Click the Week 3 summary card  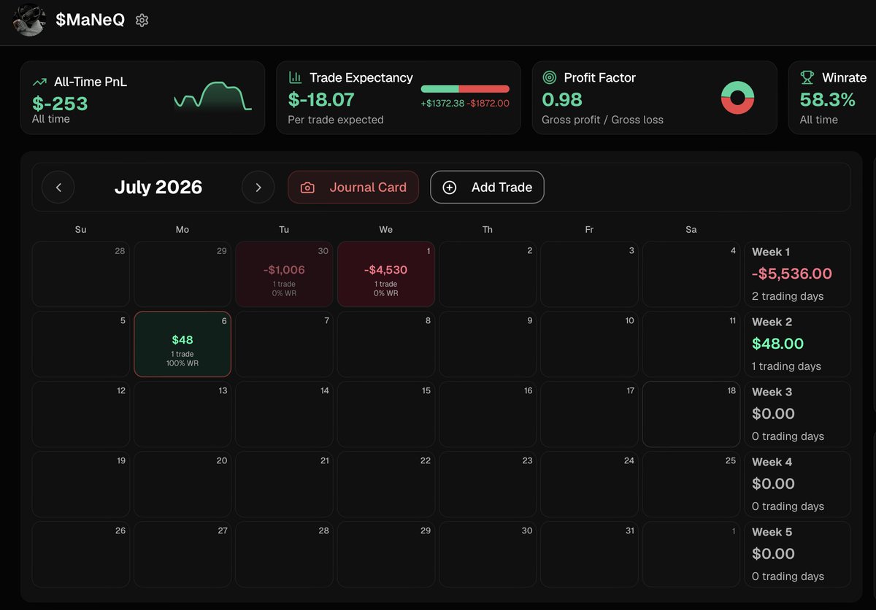pos(798,414)
